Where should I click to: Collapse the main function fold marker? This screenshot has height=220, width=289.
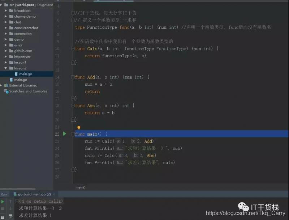pos(73,134)
